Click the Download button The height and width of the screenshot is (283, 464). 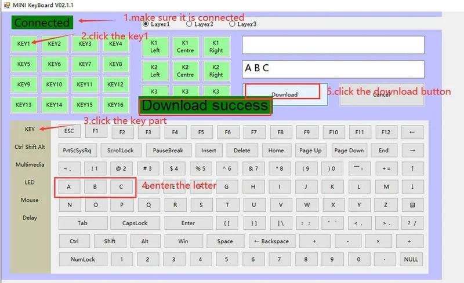pyautogui.click(x=285, y=94)
